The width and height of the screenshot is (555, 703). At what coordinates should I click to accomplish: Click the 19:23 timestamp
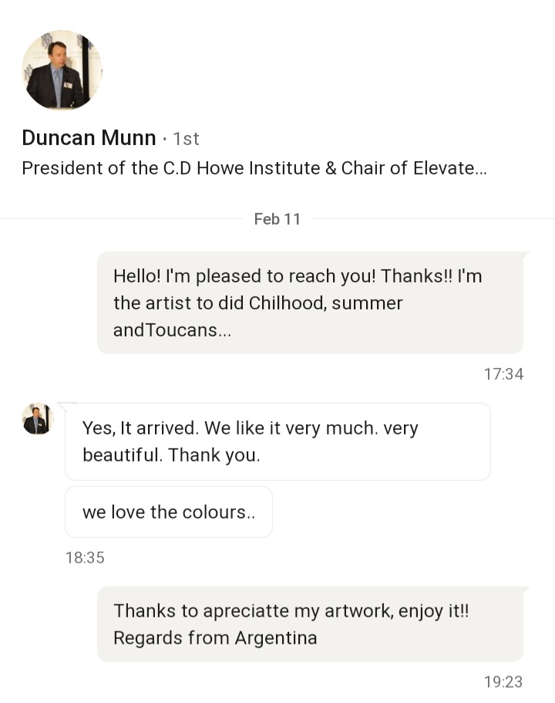coord(503,681)
